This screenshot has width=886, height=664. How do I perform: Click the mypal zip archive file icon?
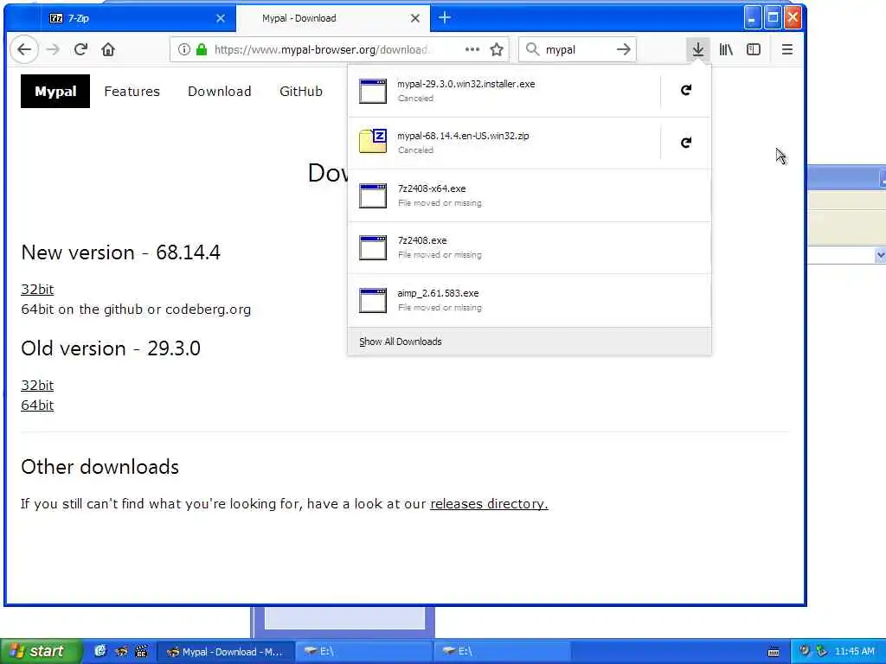373,142
